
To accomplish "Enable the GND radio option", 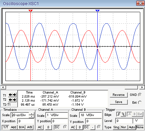I will [x=140, y=95].
